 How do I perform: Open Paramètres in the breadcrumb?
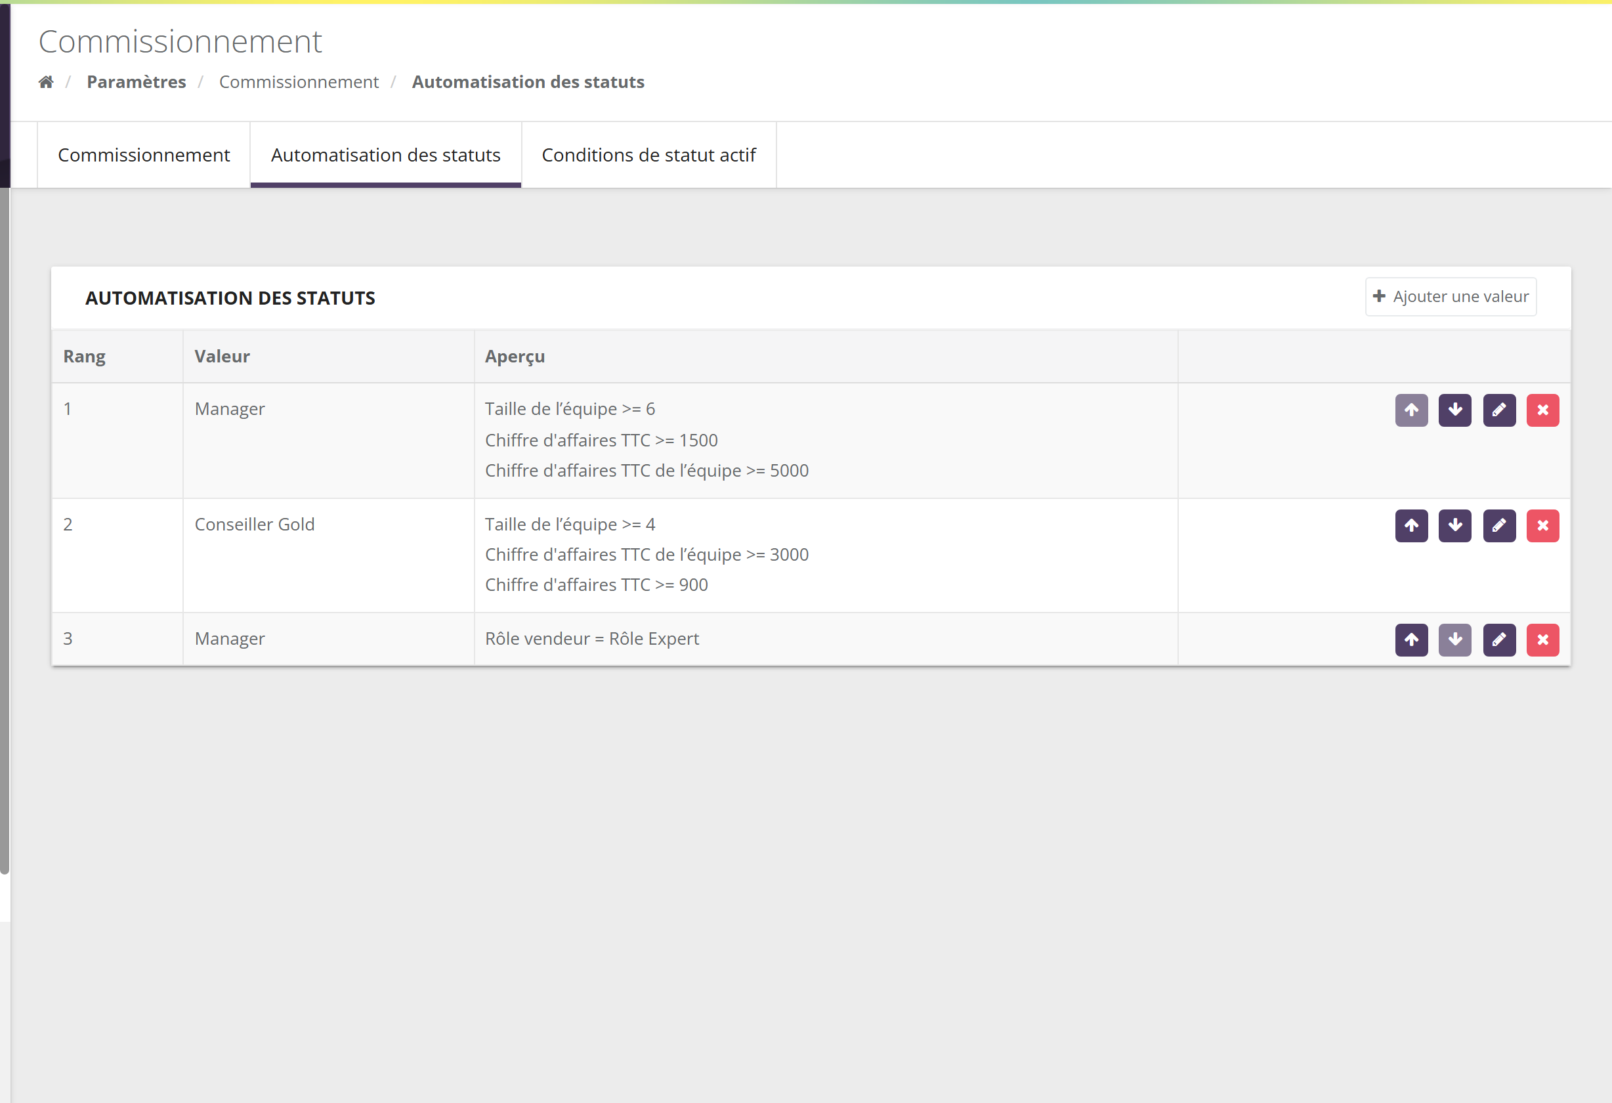tap(136, 82)
